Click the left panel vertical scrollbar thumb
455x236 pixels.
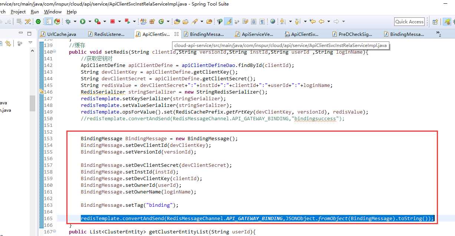pos(33,103)
